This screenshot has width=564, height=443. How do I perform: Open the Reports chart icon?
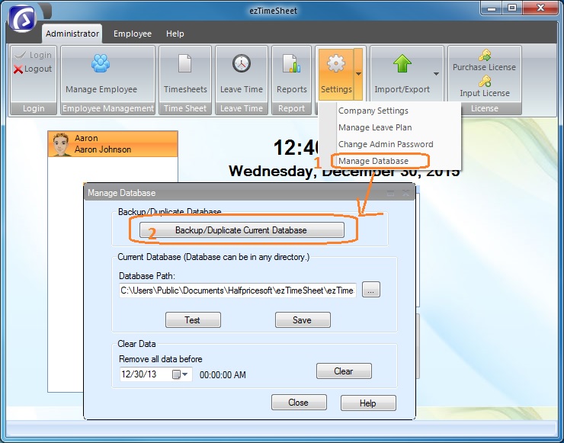coord(291,64)
